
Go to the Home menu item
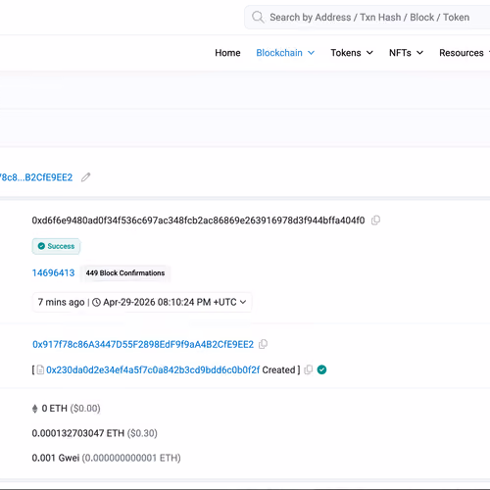[x=227, y=53]
